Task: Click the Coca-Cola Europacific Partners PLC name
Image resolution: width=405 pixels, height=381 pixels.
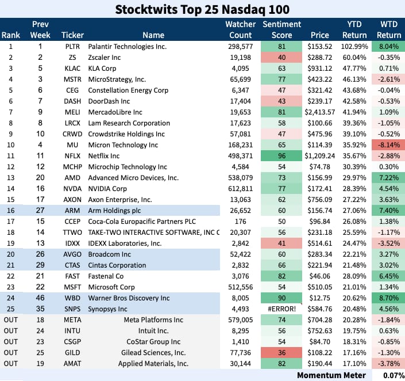Action: pyautogui.click(x=142, y=222)
